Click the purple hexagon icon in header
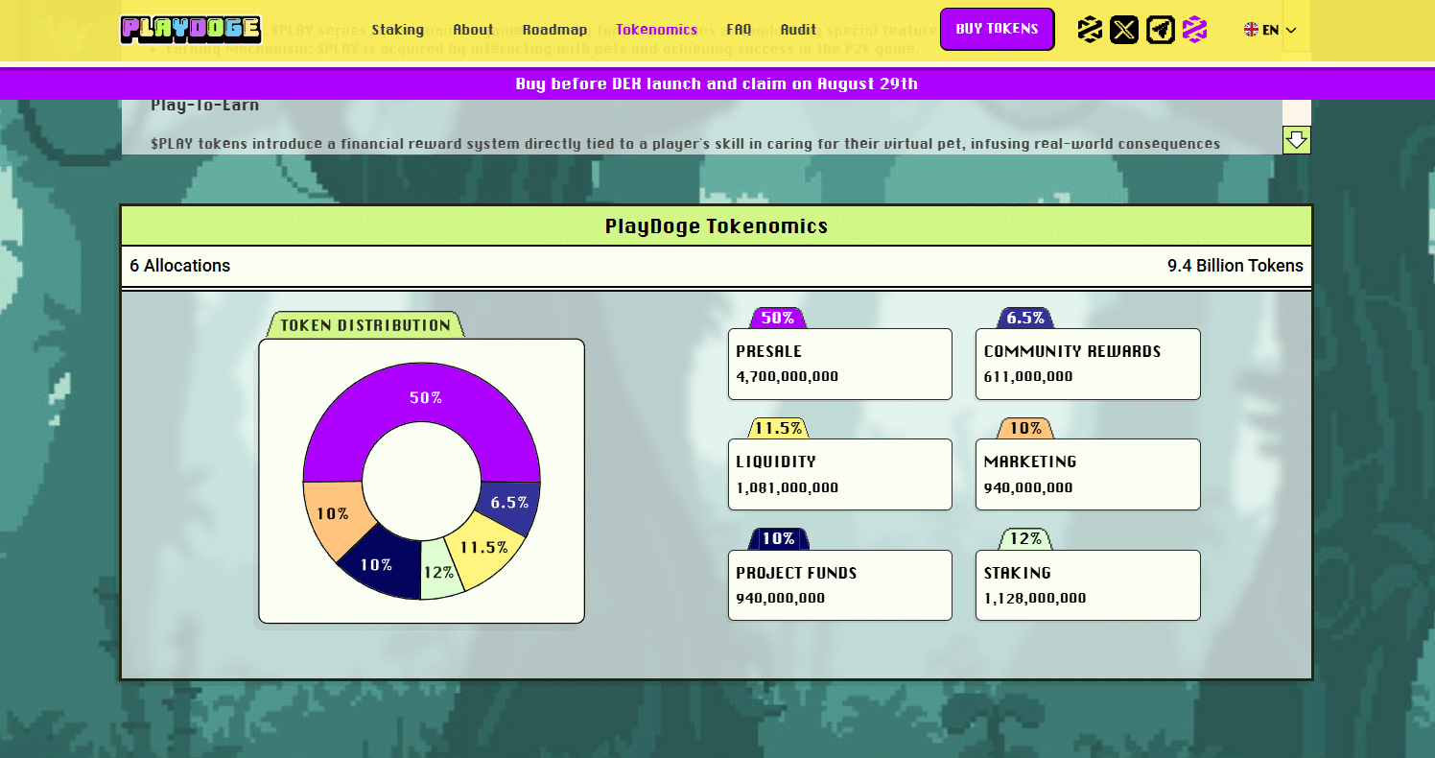1435x758 pixels. 1194,30
